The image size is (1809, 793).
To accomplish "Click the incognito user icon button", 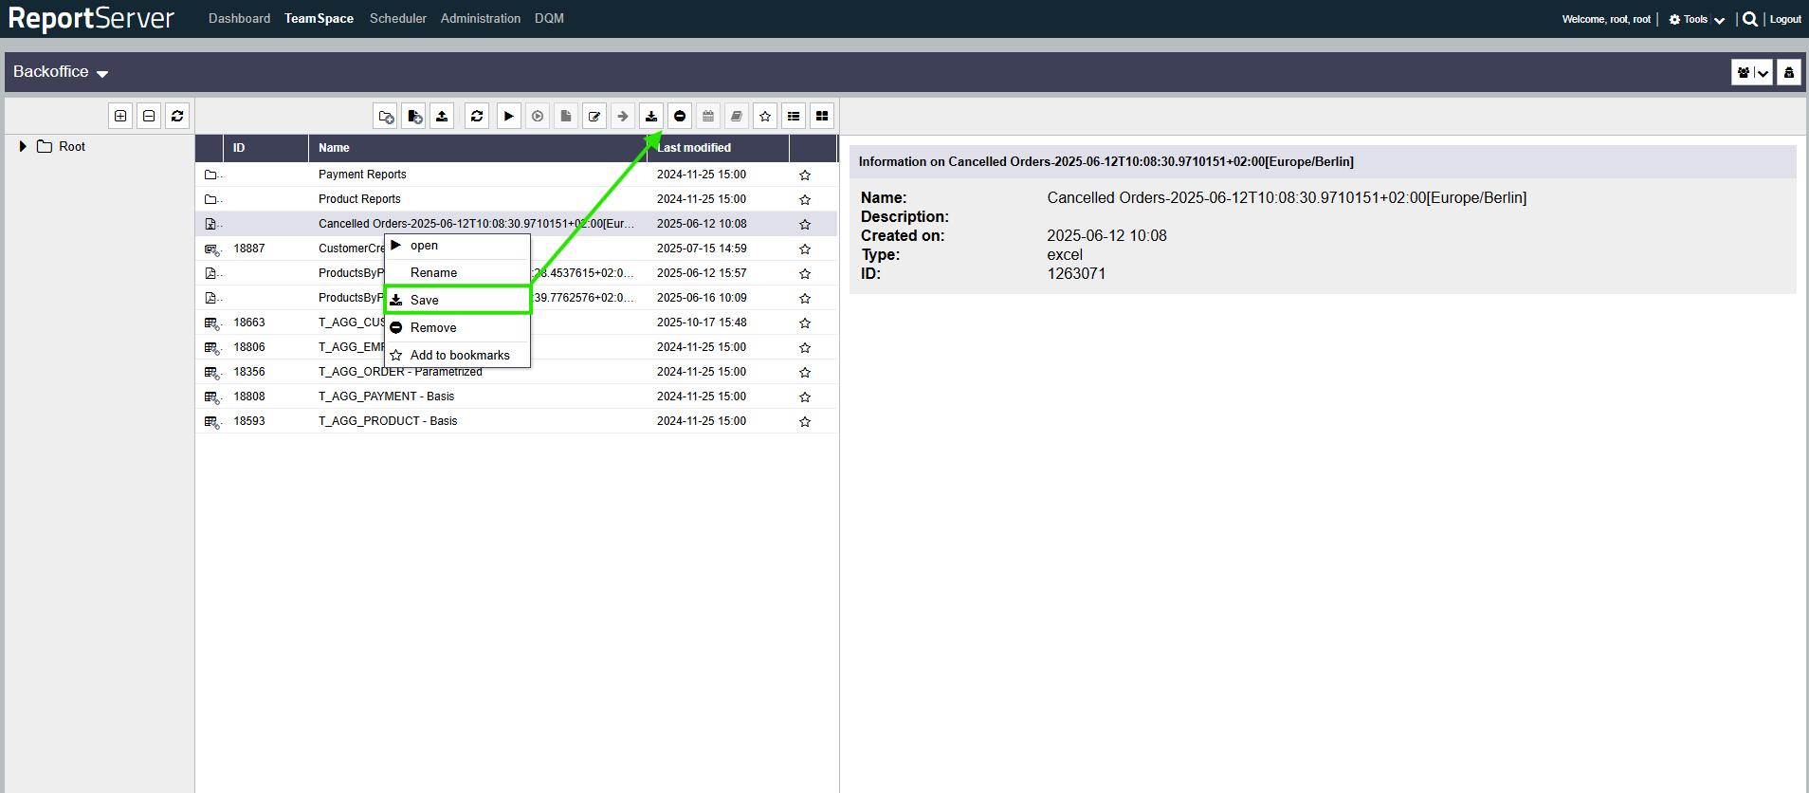I will [1788, 72].
